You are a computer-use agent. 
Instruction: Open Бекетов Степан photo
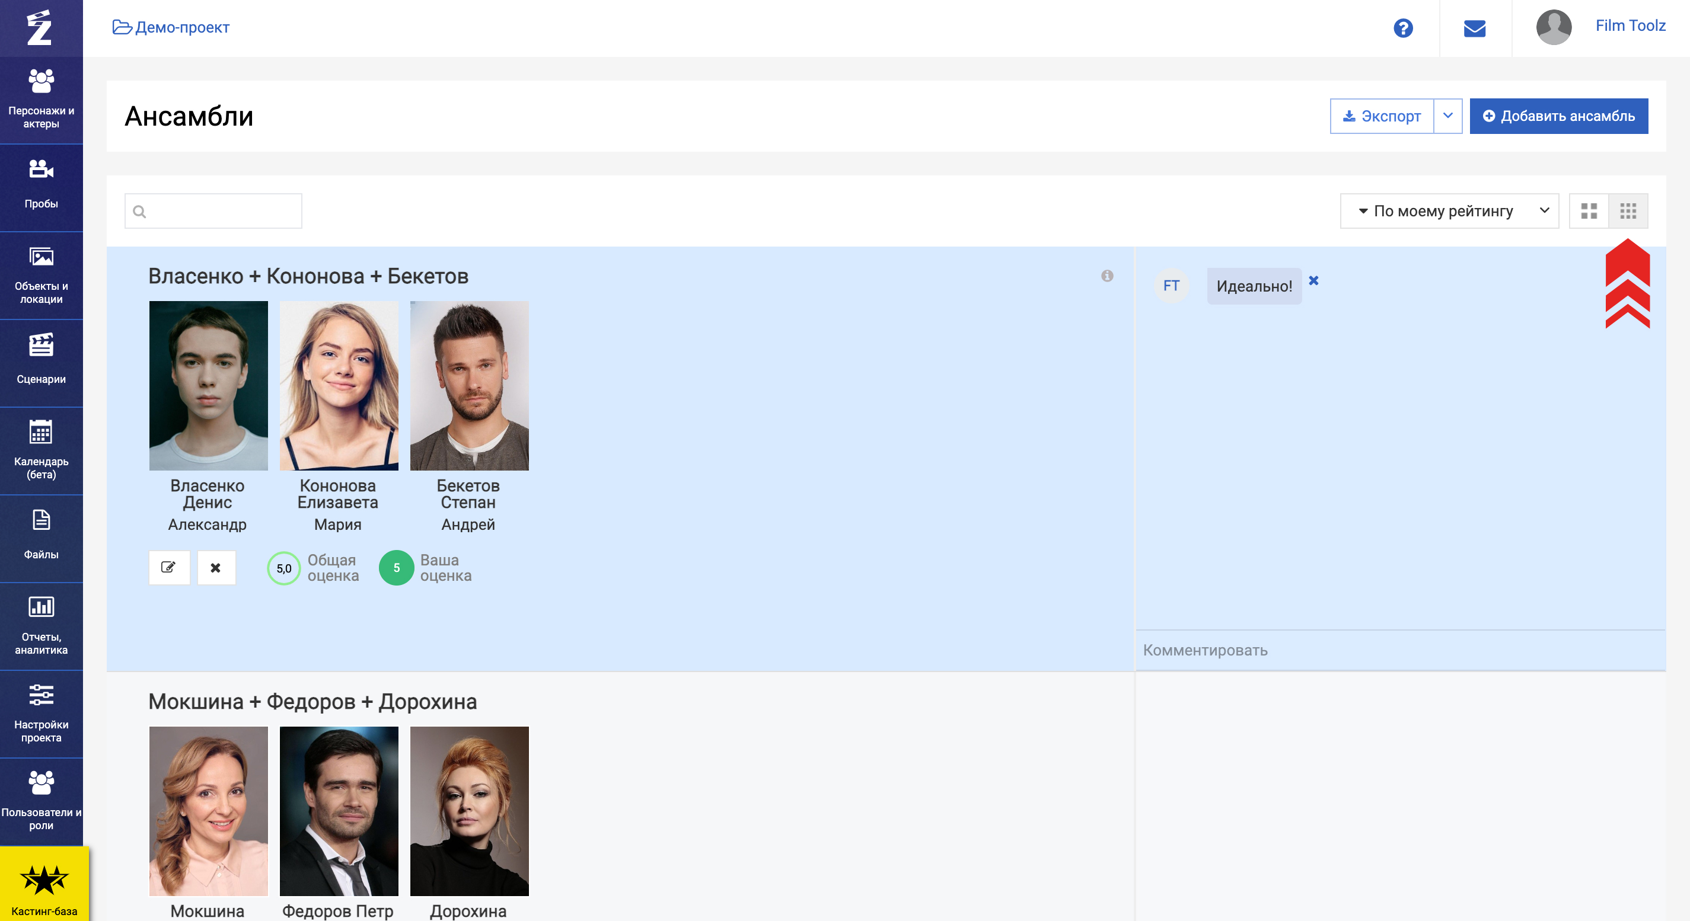click(x=469, y=385)
